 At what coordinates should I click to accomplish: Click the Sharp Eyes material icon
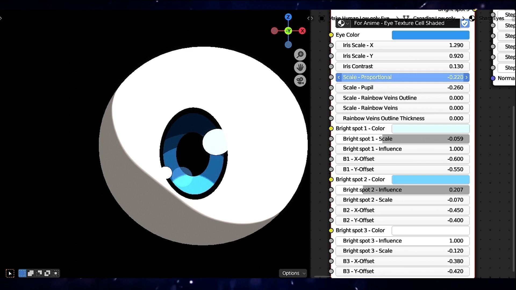pyautogui.click(x=472, y=18)
